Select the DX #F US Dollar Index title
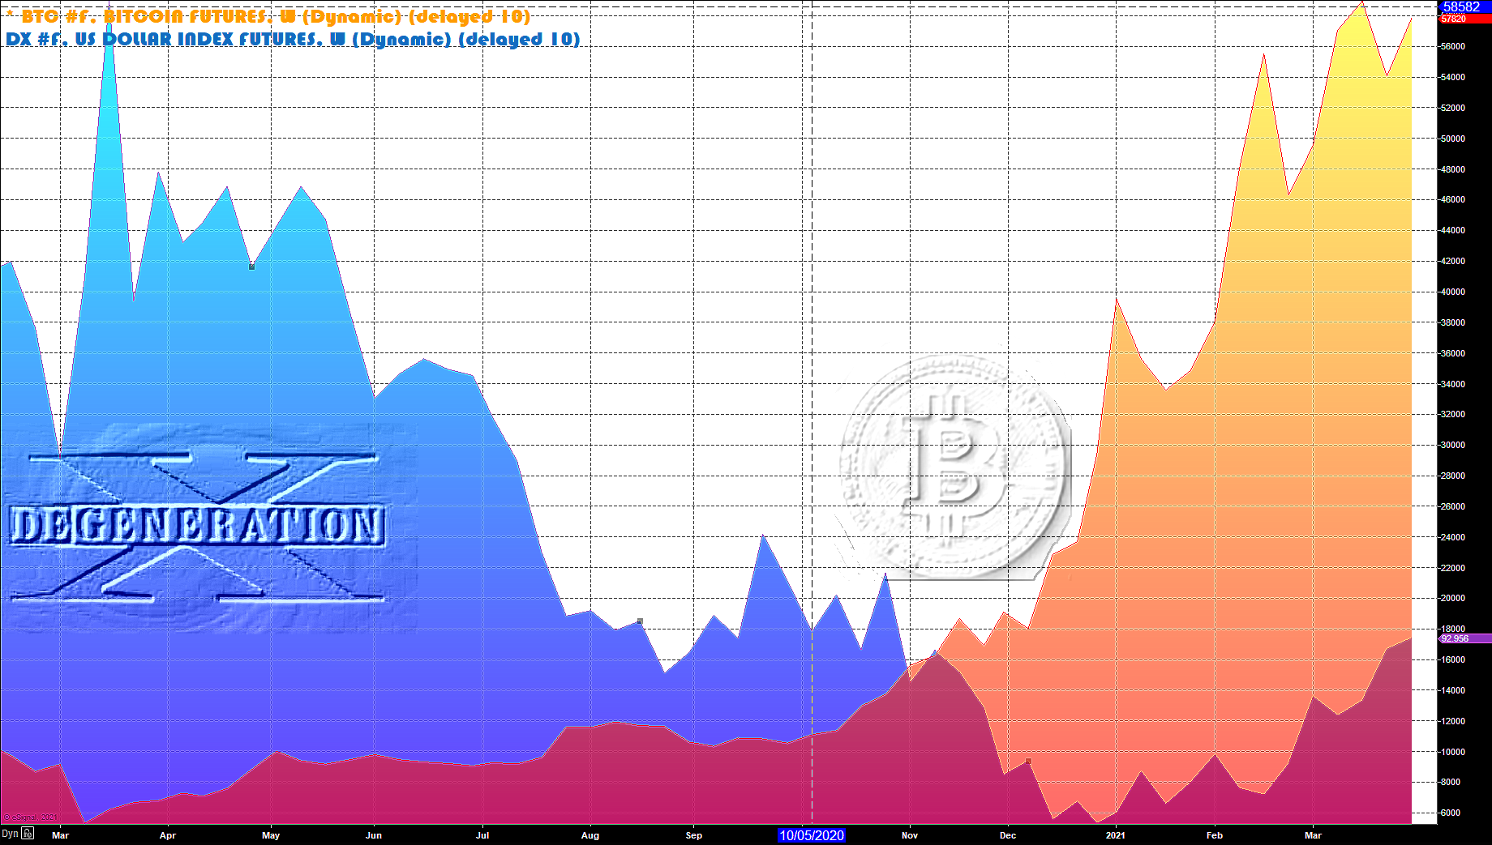 coord(293,39)
